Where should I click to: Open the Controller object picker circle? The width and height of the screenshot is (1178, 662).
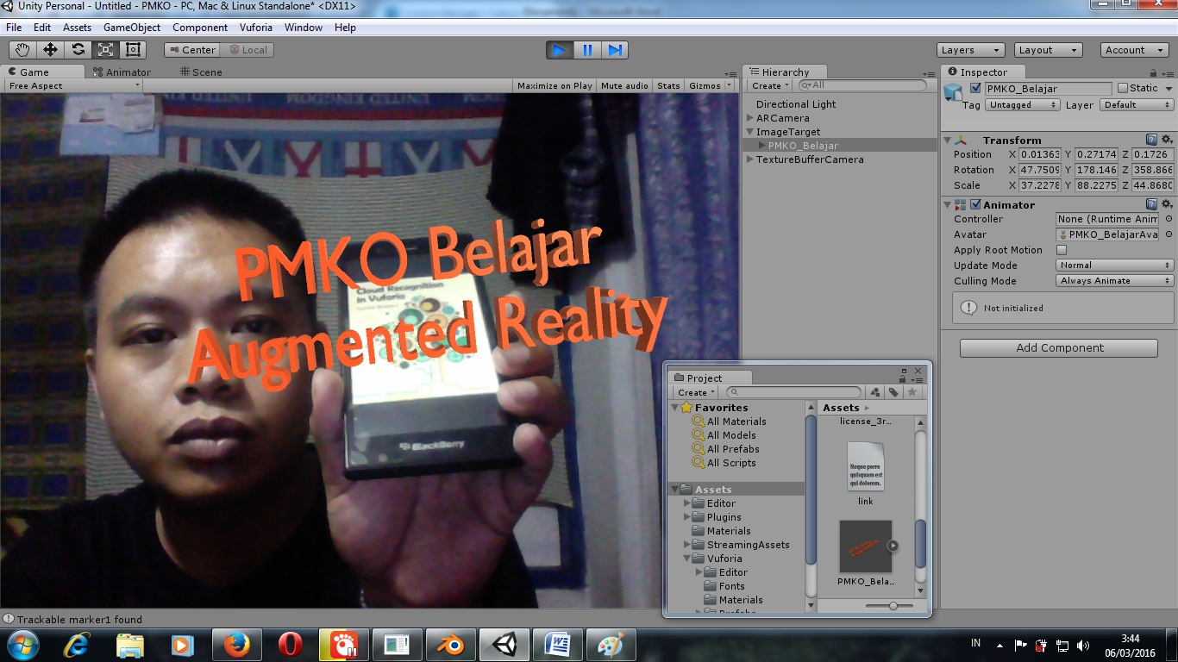click(1169, 219)
